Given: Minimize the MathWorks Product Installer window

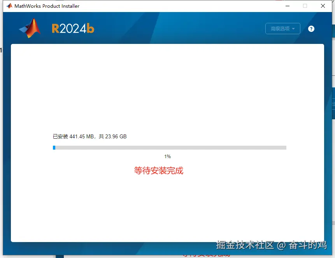Looking at the screenshot, I should (x=288, y=6).
